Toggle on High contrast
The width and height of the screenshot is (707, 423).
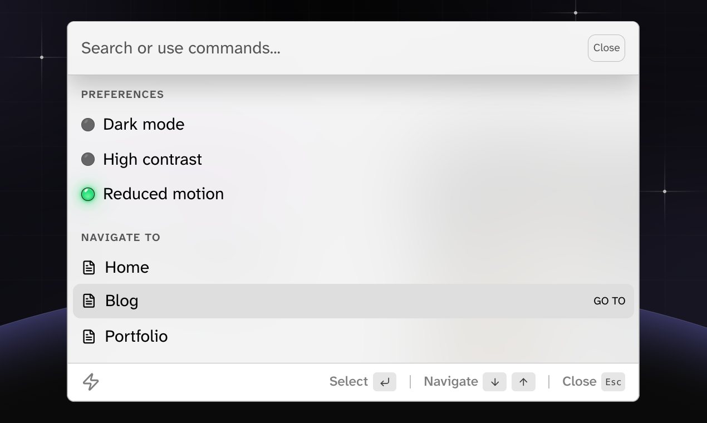coord(151,159)
